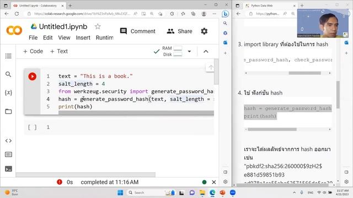
Task: Click the RAM Disk usage indicator
Action: coord(172,51)
